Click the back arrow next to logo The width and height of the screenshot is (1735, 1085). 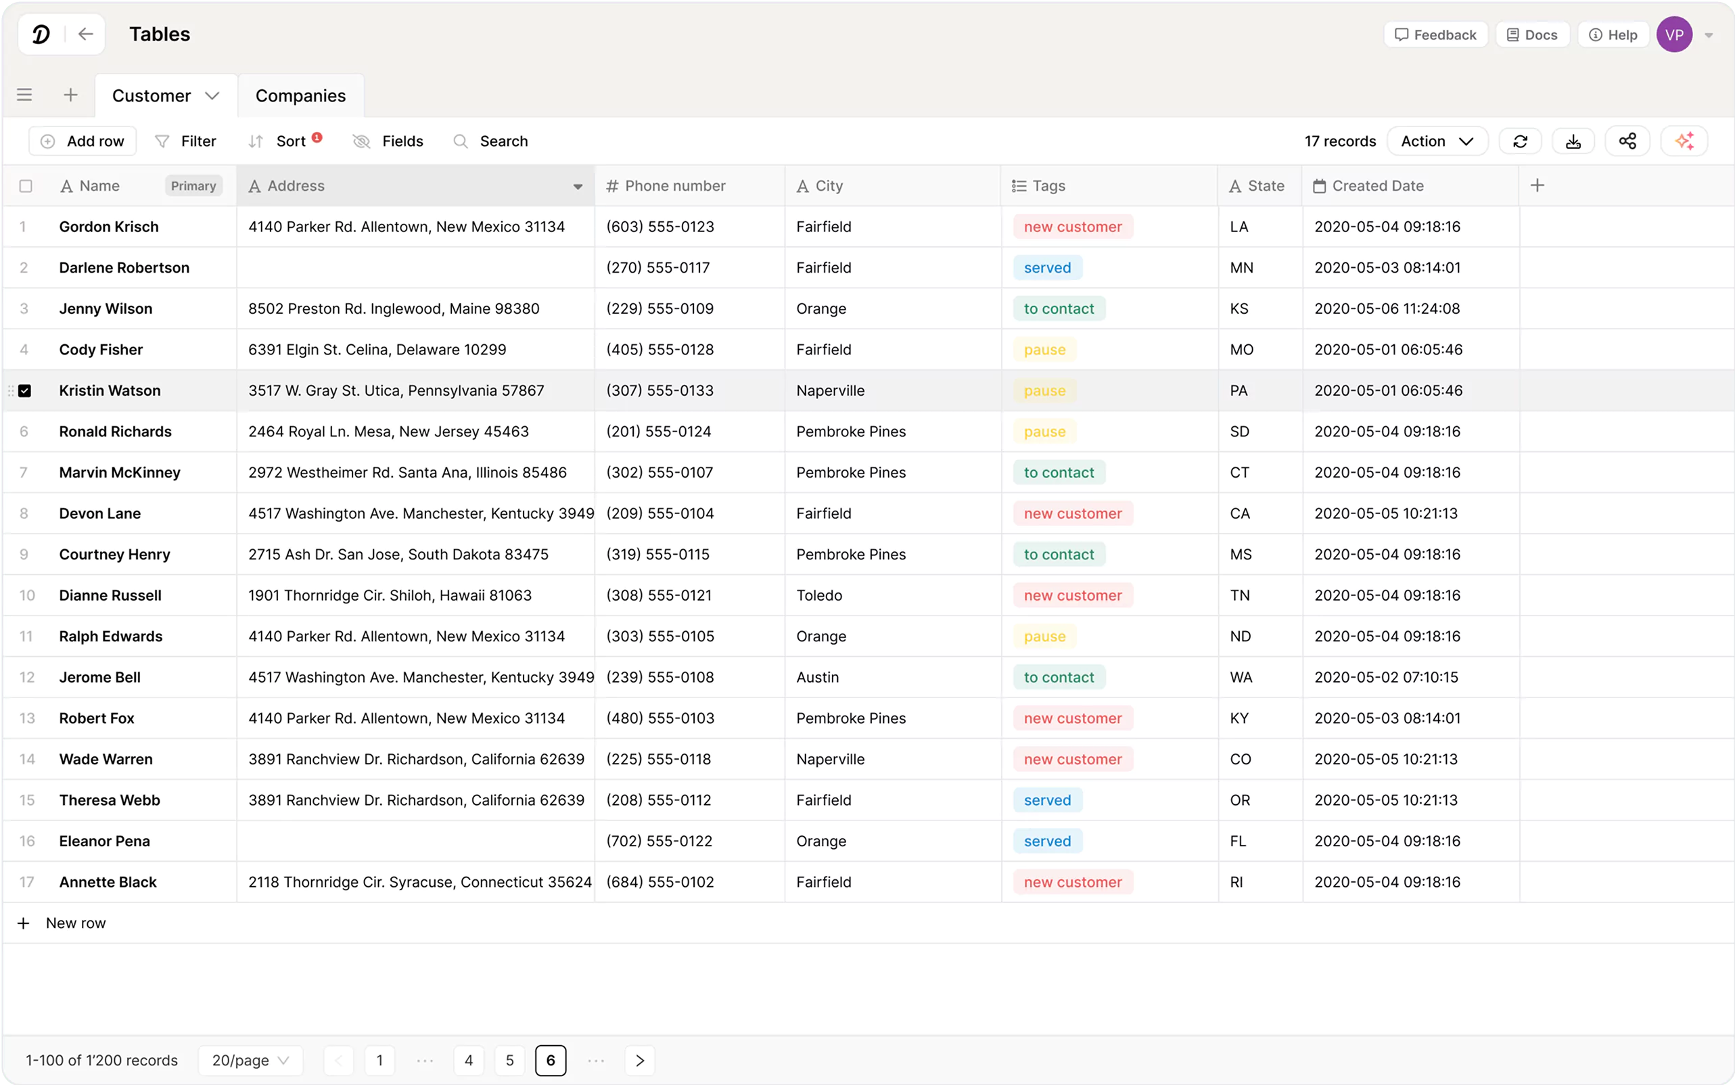pyautogui.click(x=85, y=34)
